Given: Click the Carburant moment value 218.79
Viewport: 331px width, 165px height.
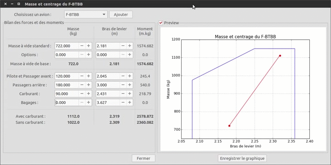Looking at the screenshot, I should point(145,94).
